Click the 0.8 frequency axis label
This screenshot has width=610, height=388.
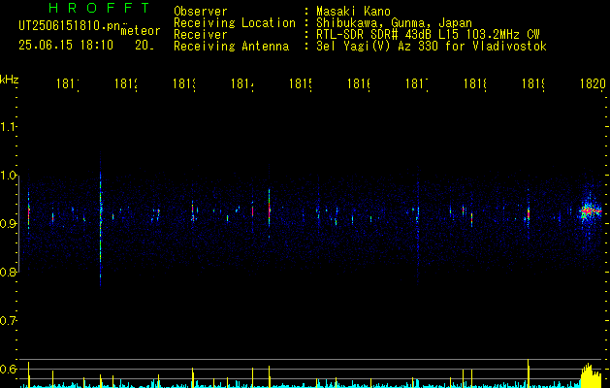tap(8, 272)
